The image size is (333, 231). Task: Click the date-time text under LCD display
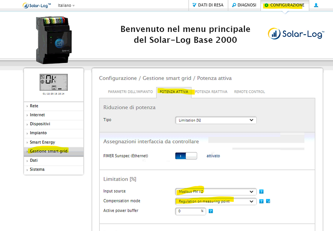[54, 94]
